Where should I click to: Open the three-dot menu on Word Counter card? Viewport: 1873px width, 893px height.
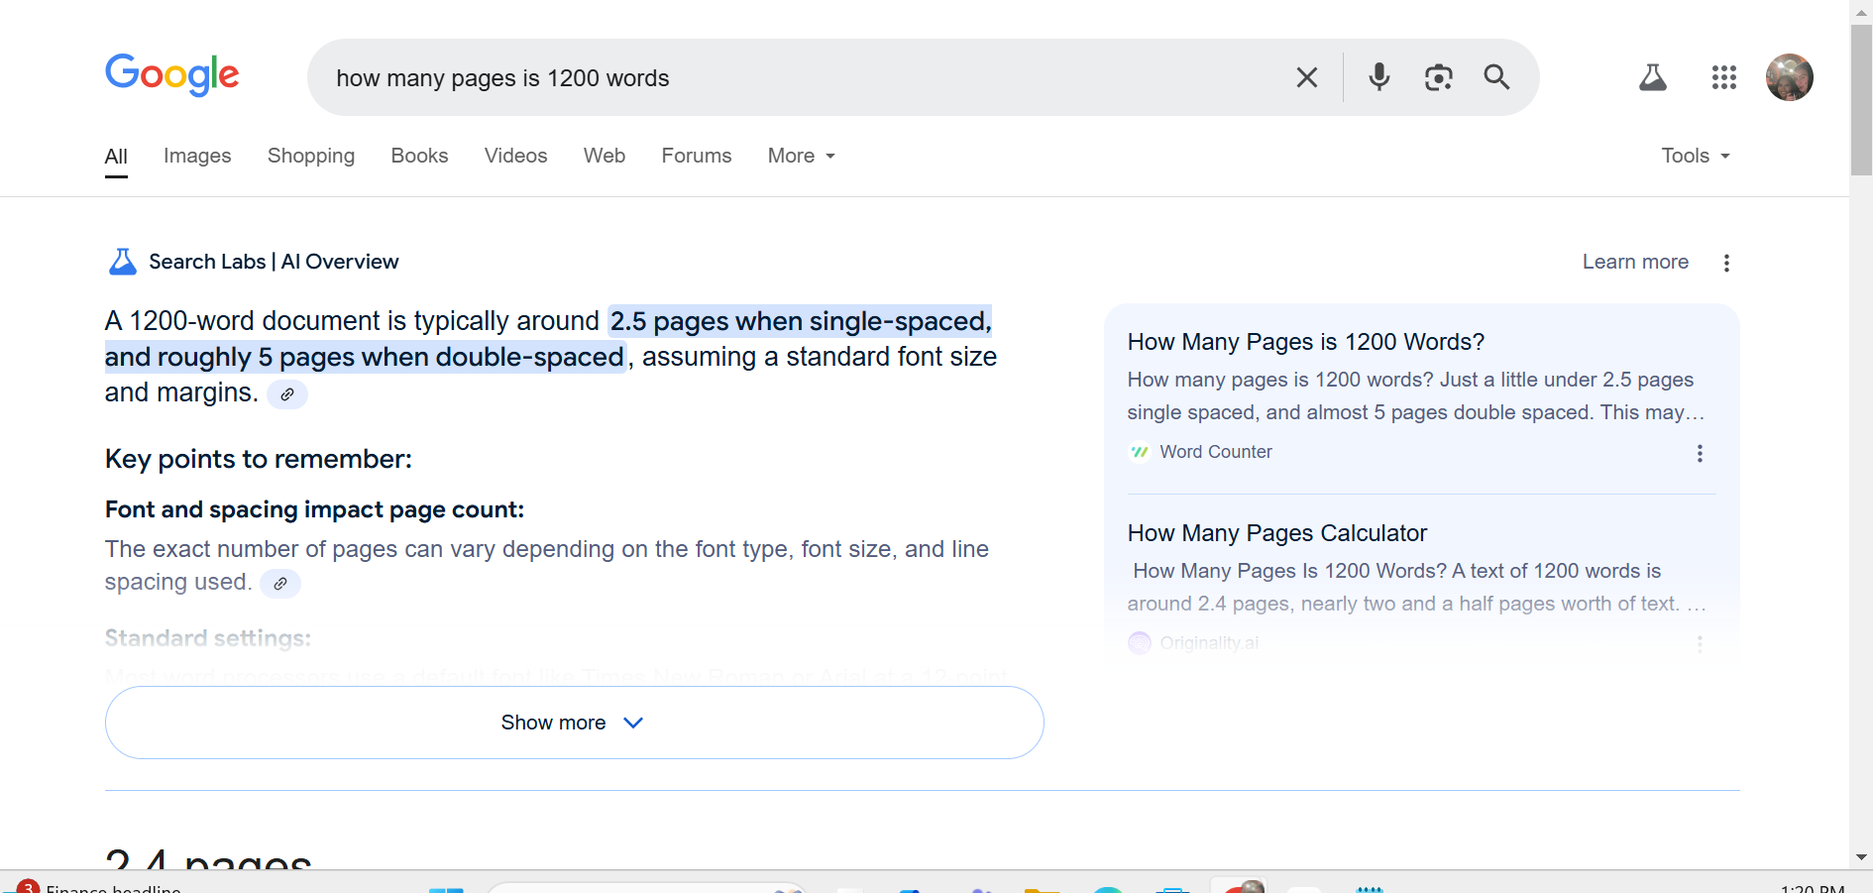click(x=1700, y=453)
